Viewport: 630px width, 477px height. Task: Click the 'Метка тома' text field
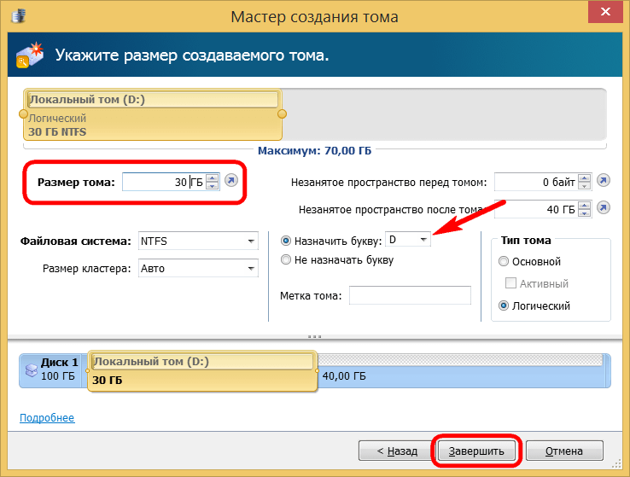410,295
